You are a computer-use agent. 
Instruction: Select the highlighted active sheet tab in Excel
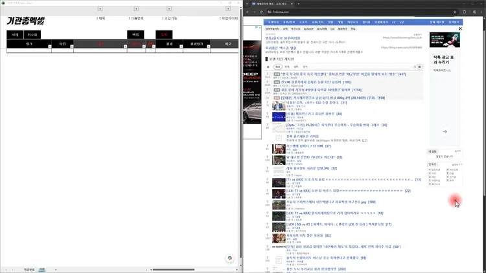coord(42,270)
